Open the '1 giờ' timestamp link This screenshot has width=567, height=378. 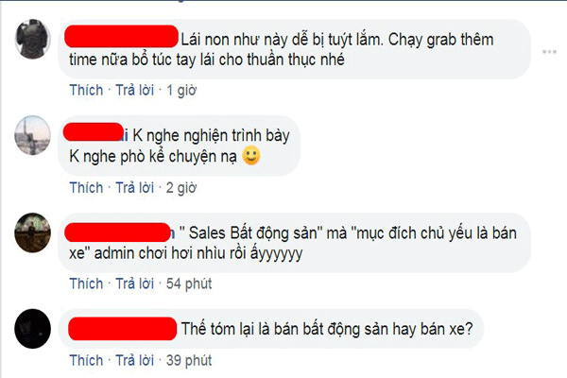point(181,91)
